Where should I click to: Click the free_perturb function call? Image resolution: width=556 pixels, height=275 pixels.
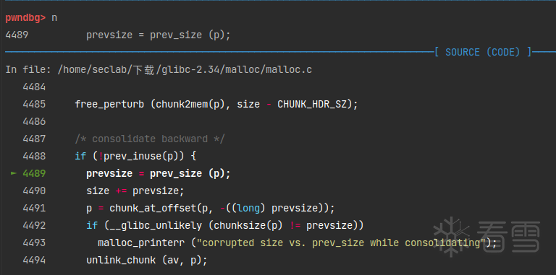[x=216, y=104]
